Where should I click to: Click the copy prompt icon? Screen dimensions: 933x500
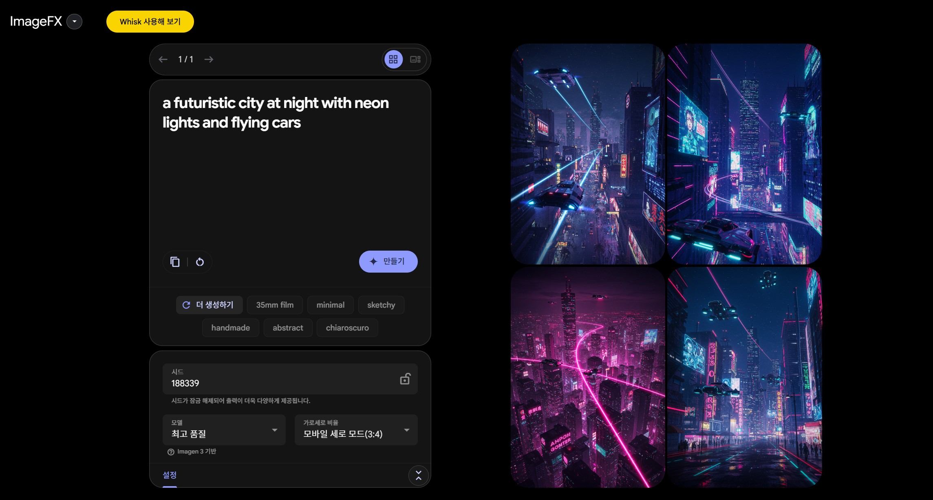pos(175,262)
